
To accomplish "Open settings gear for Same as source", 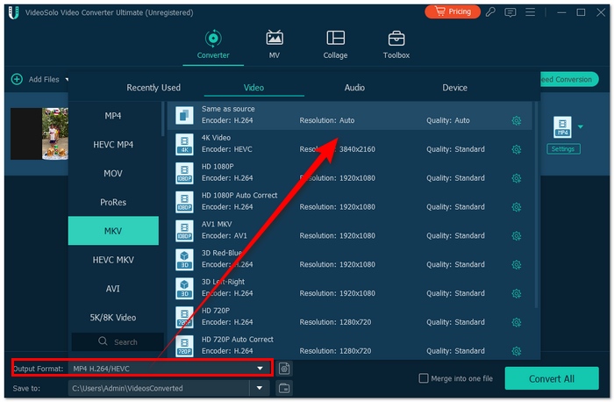I will 517,120.
